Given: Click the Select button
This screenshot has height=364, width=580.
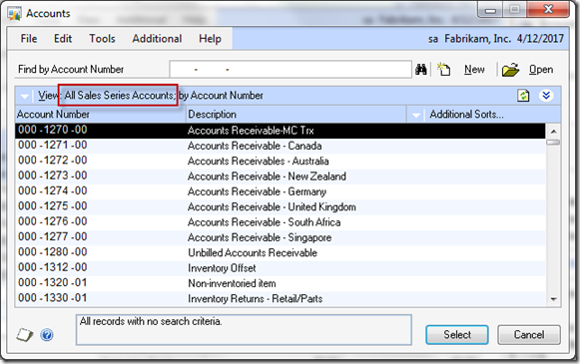Looking at the screenshot, I should tap(457, 335).
